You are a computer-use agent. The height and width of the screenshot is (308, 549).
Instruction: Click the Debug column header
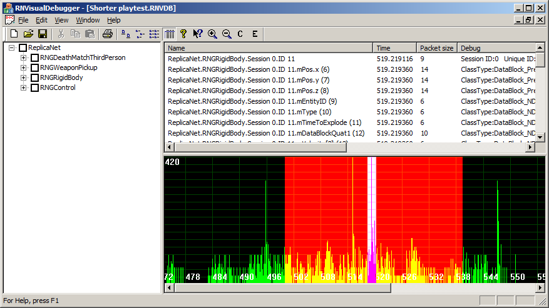point(496,48)
